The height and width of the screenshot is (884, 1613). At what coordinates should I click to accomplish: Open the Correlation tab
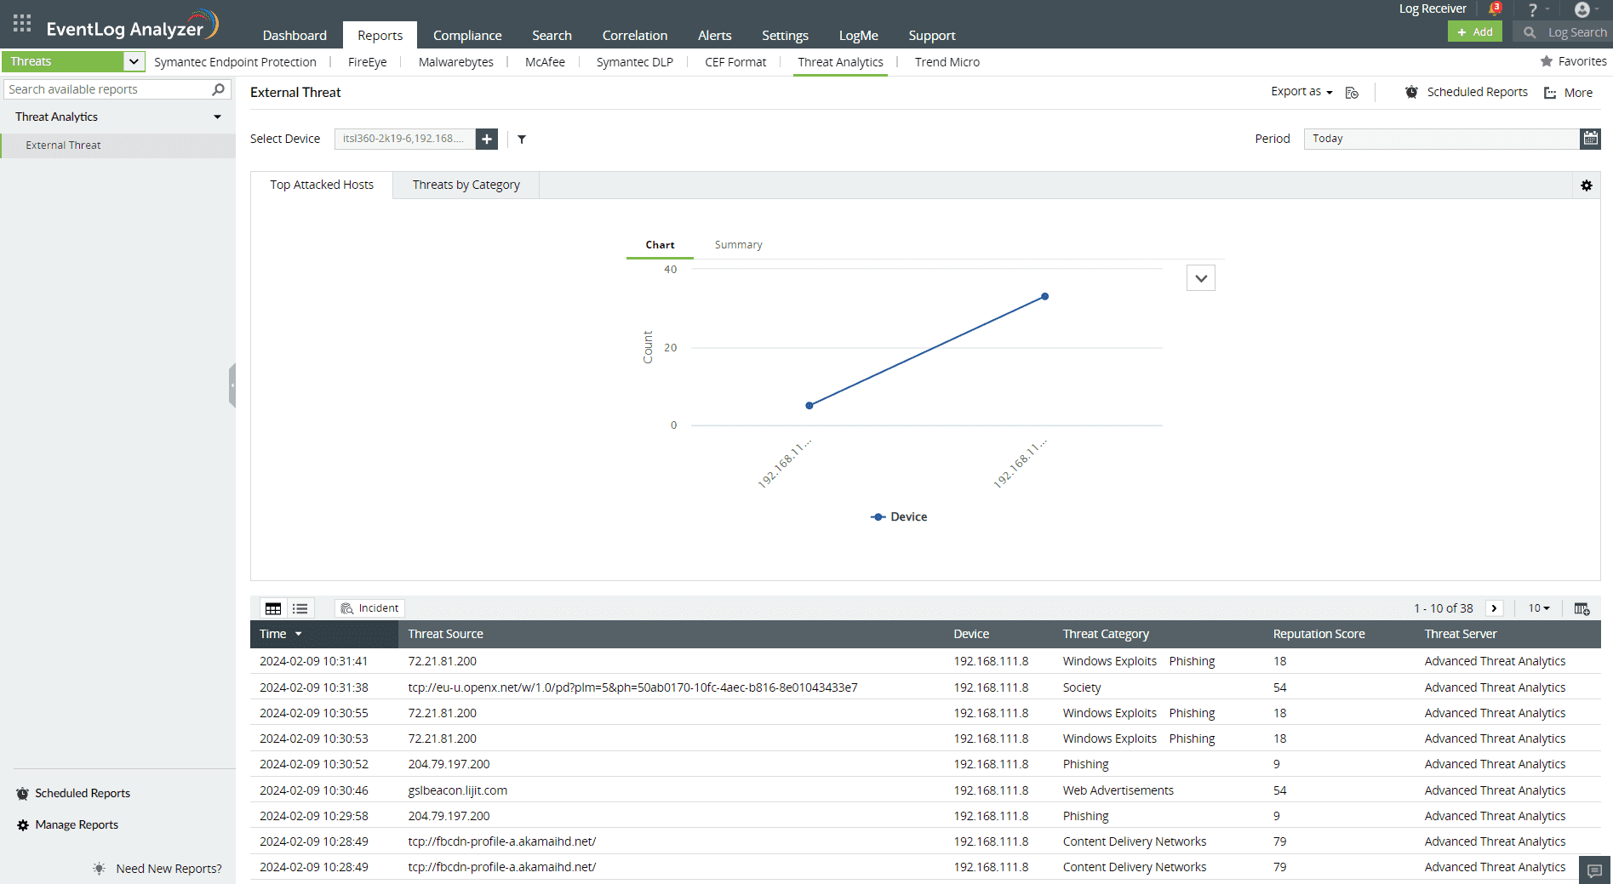(635, 35)
